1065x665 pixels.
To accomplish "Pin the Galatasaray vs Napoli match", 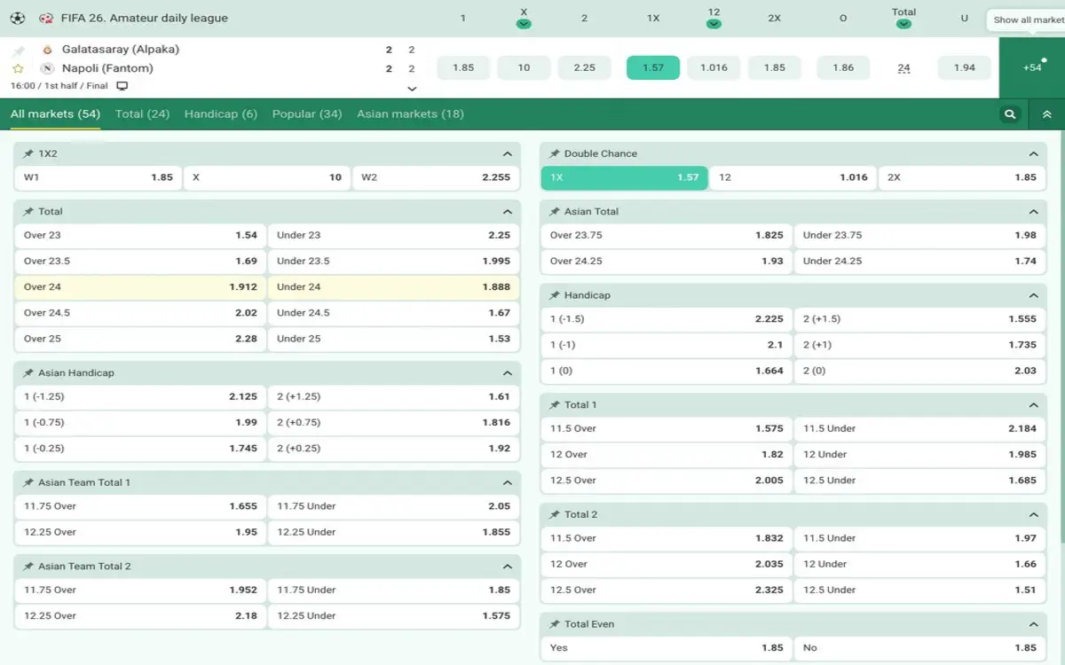I will (19, 51).
